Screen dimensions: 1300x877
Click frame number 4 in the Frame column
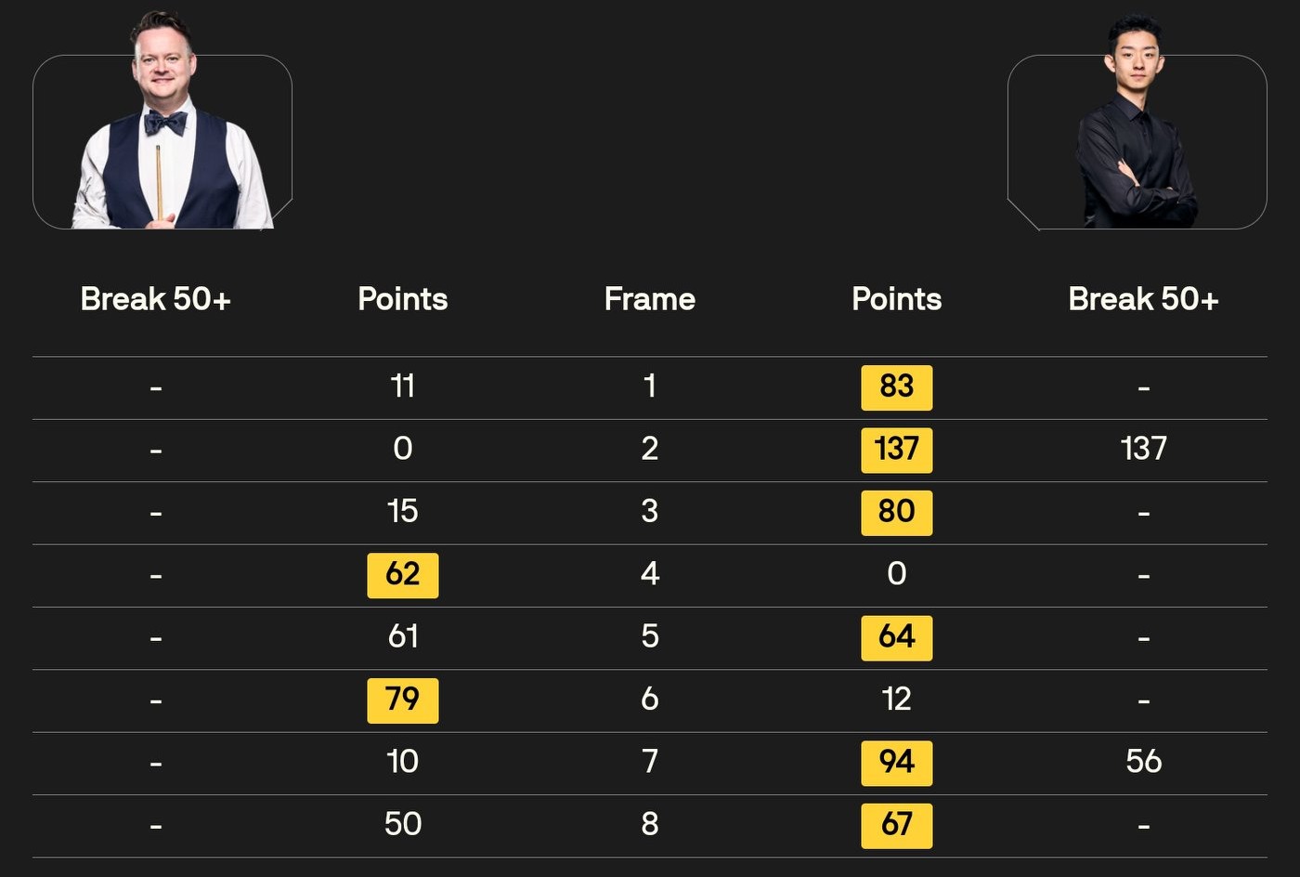[649, 574]
